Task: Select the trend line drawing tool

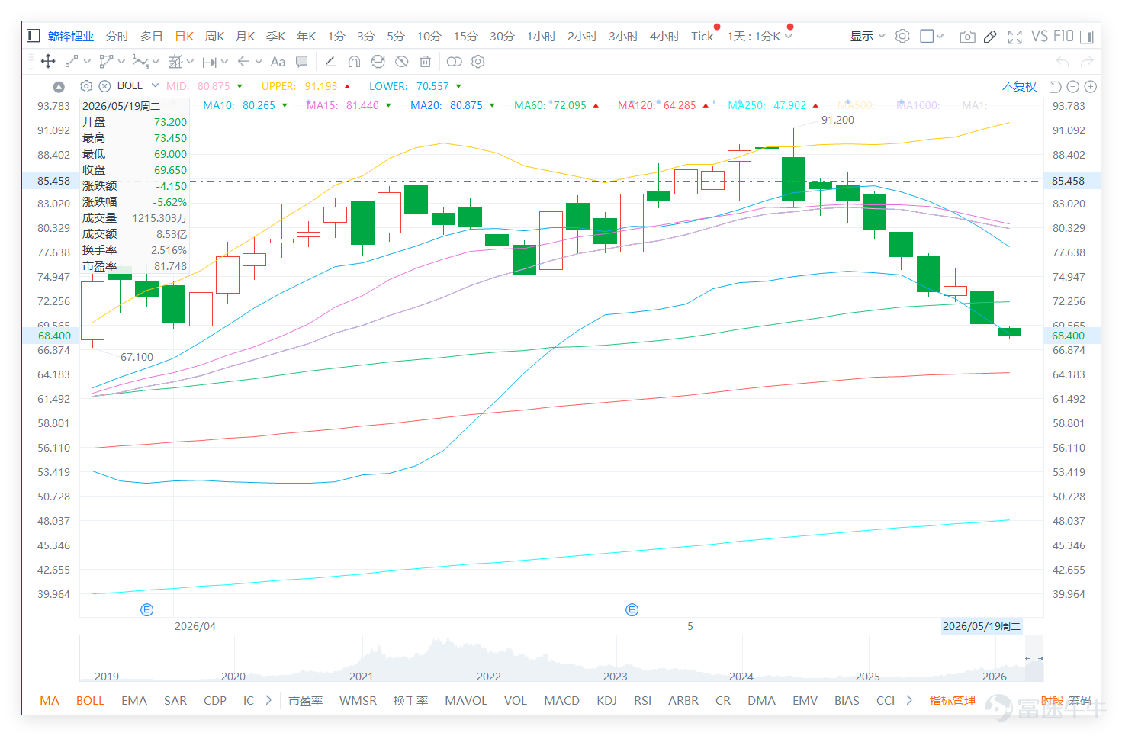Action: point(72,62)
